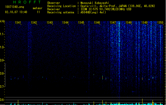Viewport: 166px width, 105px height.
Task: Click the Receiving antenna label
Action: pos(61,12)
